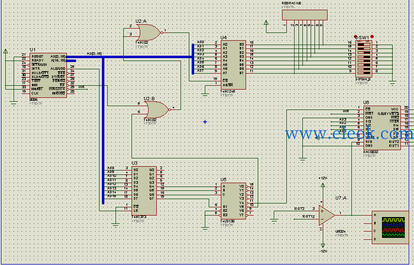This screenshot has width=414, height=265.
Task: Select the -12V power terminal arrow
Action: point(323,245)
